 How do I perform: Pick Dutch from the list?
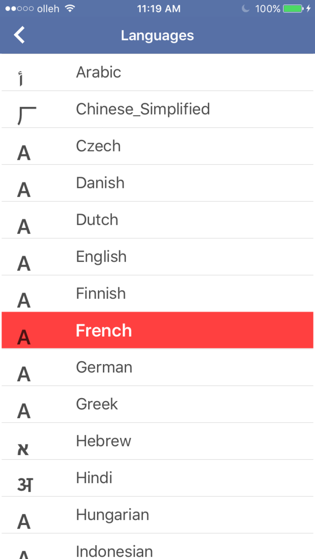[97, 220]
